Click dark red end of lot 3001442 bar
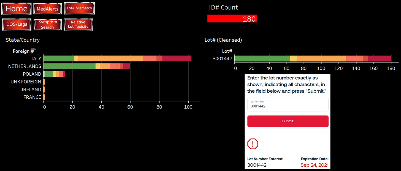This screenshot has height=171, width=401. coord(380,58)
